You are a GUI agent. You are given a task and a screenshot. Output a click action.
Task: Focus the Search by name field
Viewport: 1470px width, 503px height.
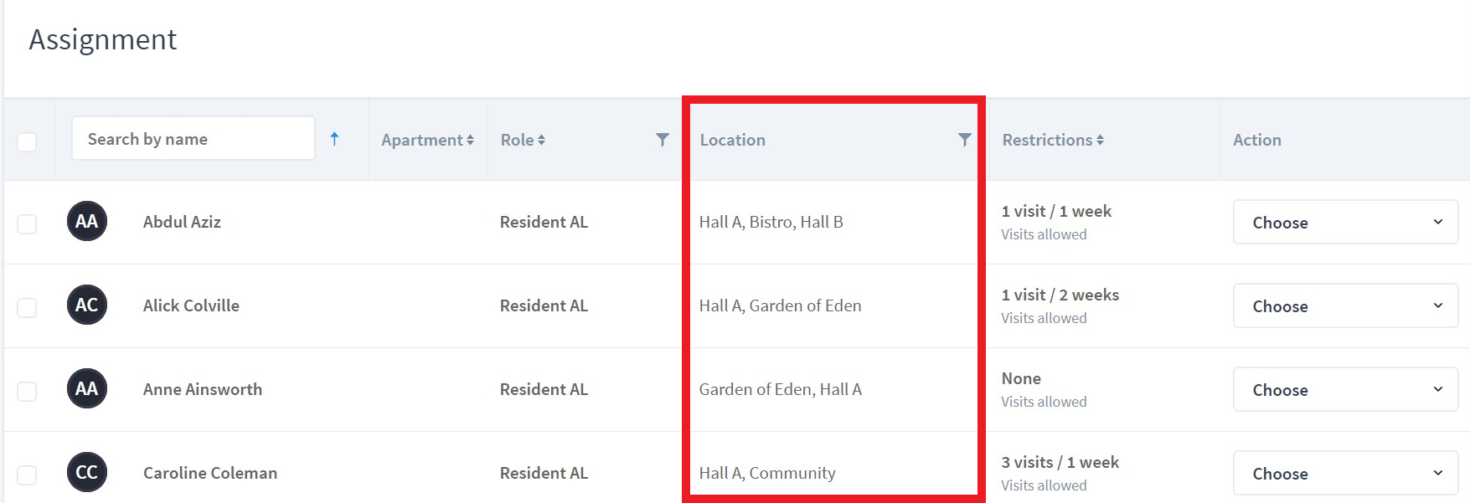[193, 138]
